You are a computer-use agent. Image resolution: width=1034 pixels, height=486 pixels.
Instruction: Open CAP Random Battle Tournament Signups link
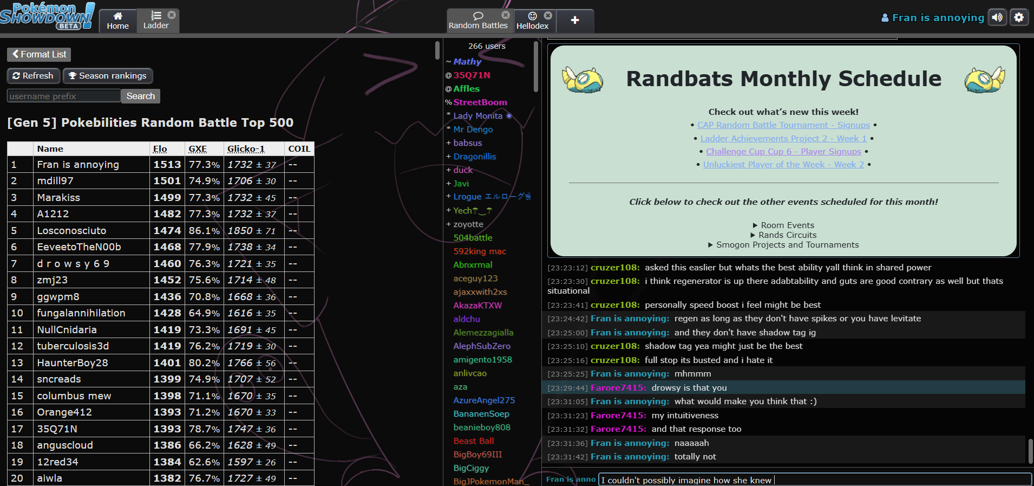[x=783, y=125]
